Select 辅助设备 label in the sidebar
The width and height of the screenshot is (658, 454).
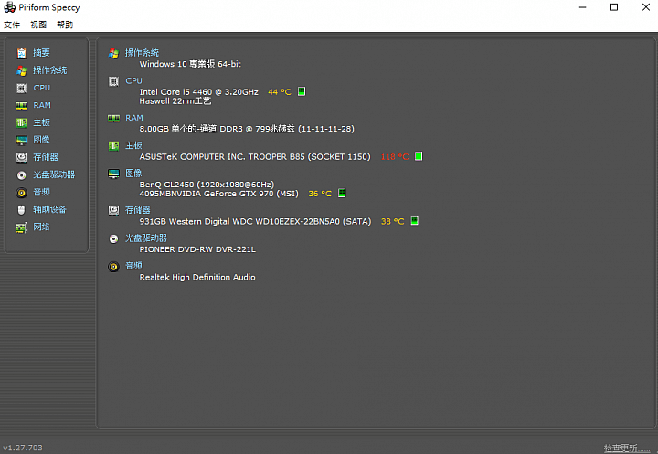click(x=50, y=209)
